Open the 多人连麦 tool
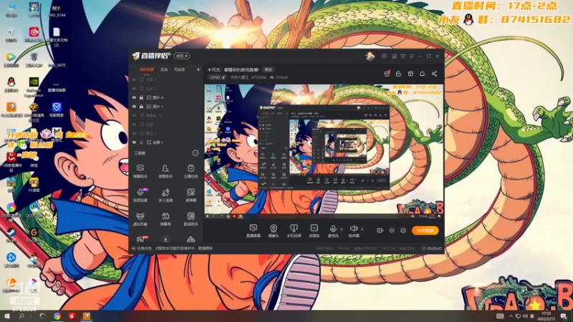This screenshot has height=322, width=573. coord(165,195)
